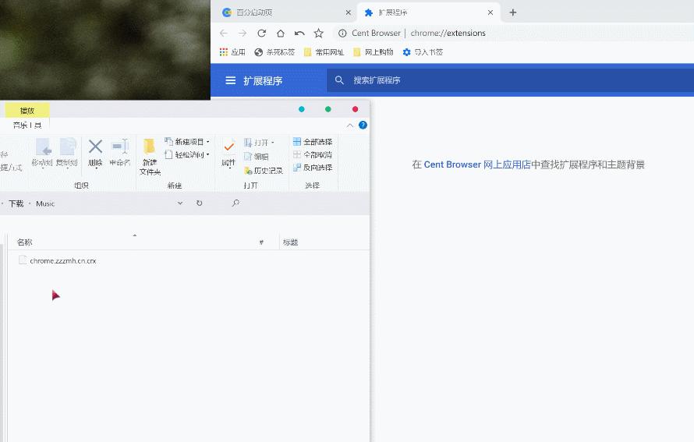Click Music in the Explorer breadcrumb
Image resolution: width=694 pixels, height=442 pixels.
pyautogui.click(x=45, y=203)
